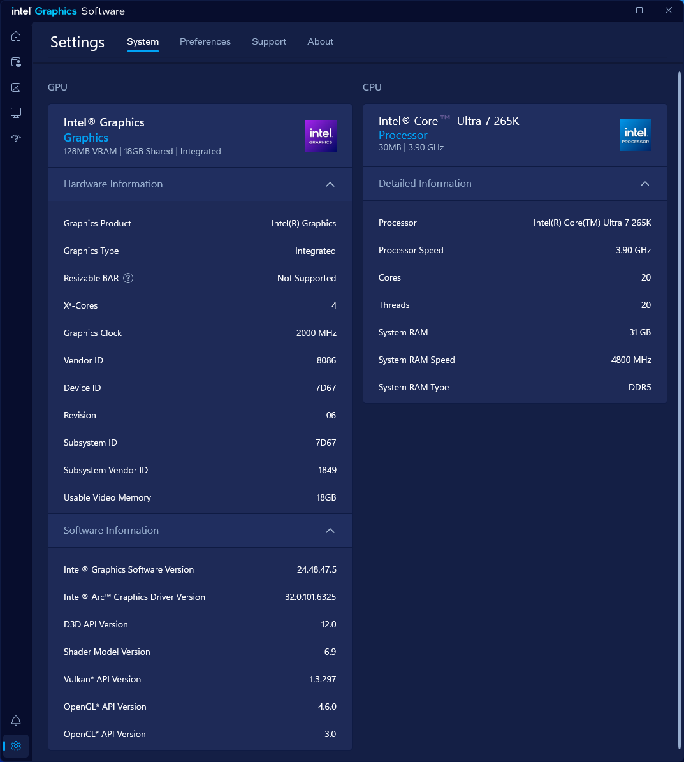
Task: Click the GPU section heading
Action: (57, 87)
